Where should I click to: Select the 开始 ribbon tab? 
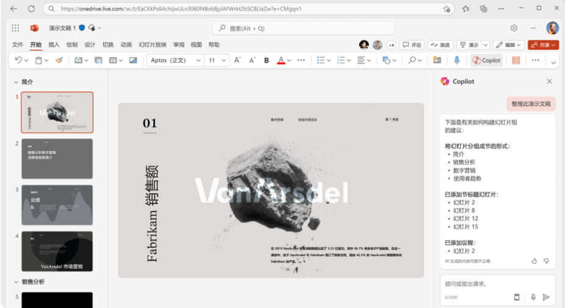pos(35,45)
